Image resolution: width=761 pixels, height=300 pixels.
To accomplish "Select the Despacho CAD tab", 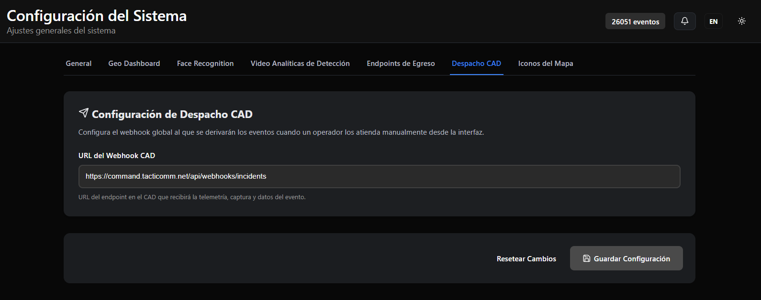I will (x=476, y=64).
